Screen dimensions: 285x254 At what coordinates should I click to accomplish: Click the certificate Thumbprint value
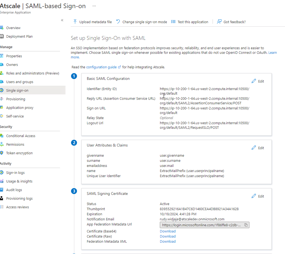click(199, 209)
